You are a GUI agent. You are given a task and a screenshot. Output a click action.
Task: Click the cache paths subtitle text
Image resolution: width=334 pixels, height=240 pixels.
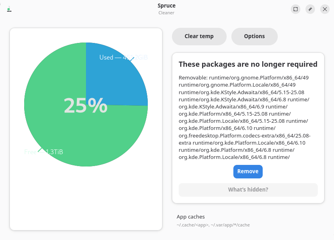click(213, 225)
